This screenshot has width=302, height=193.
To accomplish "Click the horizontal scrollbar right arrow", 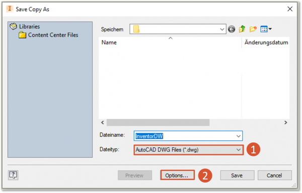I will point(285,122).
